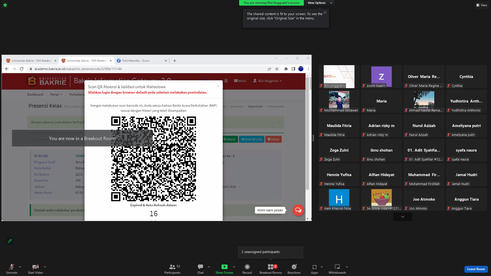Click the browser page vertical scrollbar
Viewport: 491px width, 276px height.
click(307, 133)
